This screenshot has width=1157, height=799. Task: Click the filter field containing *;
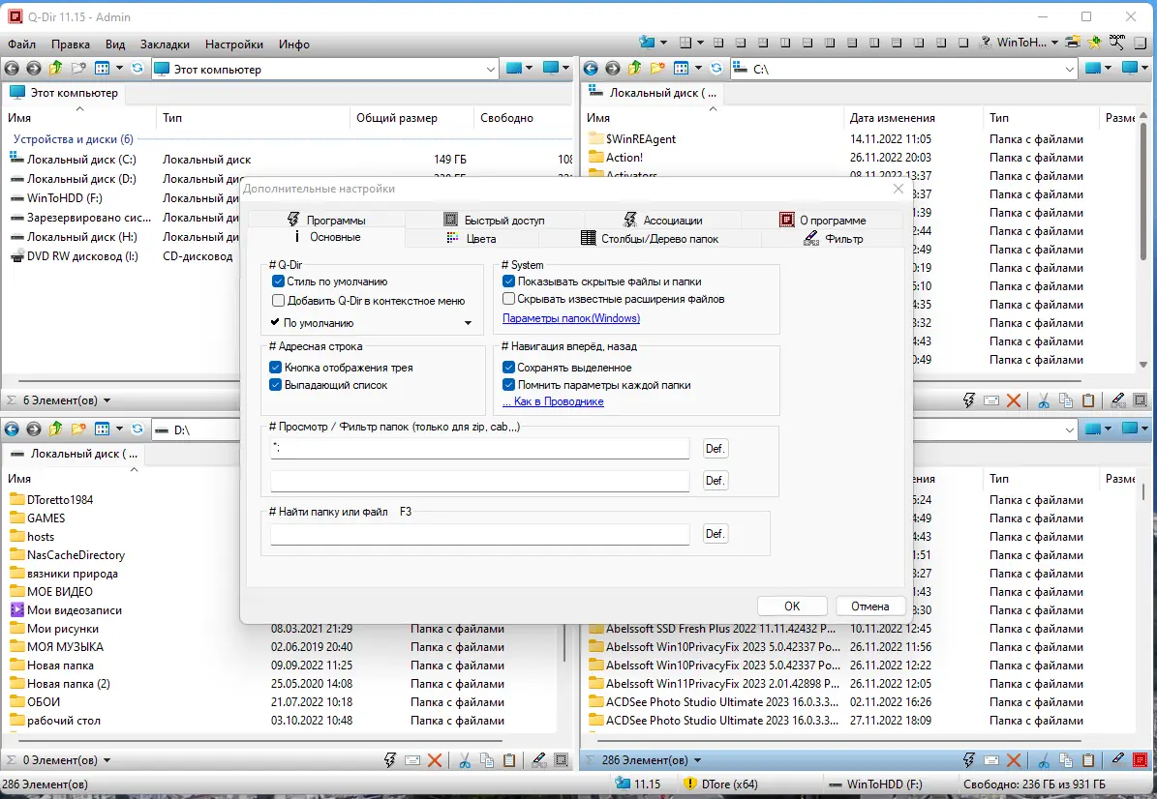click(479, 448)
